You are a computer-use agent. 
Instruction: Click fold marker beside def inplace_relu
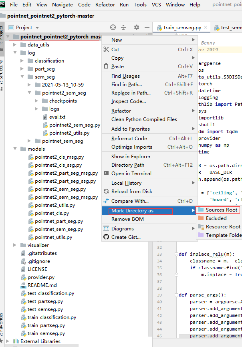coord(176,254)
